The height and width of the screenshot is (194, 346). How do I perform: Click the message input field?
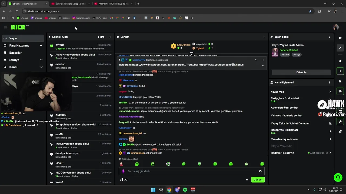click(x=192, y=171)
